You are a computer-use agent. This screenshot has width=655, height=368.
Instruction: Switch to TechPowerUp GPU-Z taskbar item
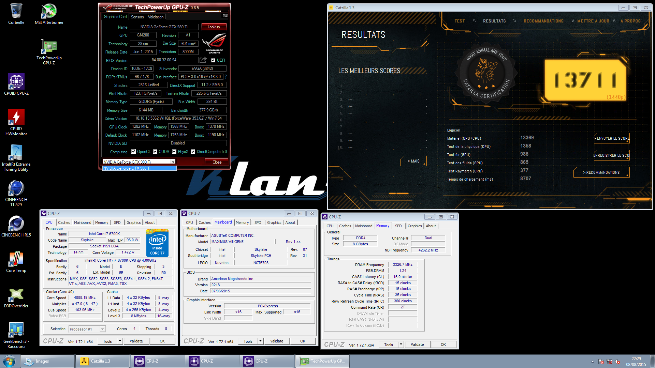coord(323,361)
